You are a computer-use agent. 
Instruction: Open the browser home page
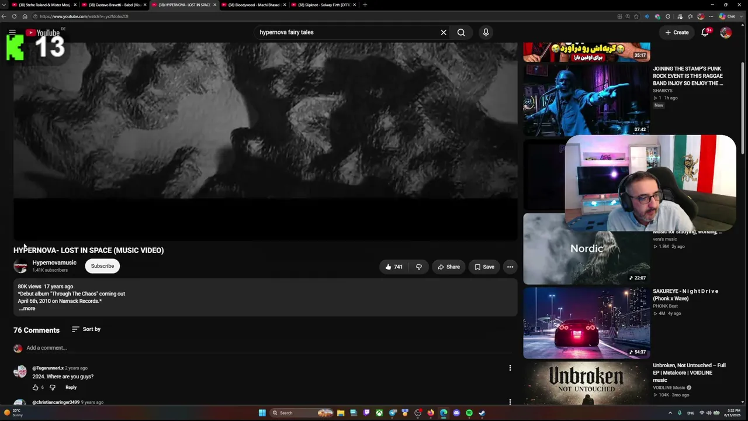(25, 16)
